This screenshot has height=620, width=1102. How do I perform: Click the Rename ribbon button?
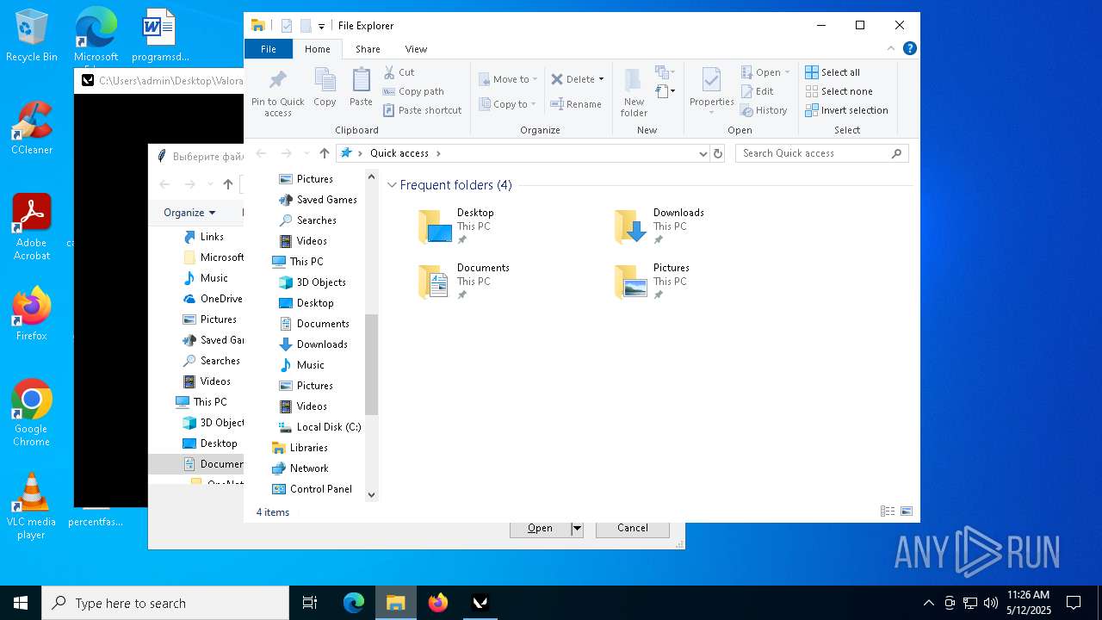(x=576, y=104)
